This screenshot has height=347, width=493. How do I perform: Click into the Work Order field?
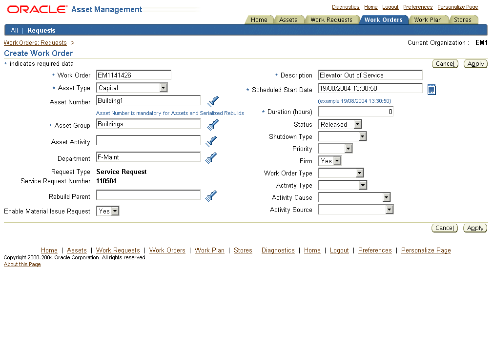click(134, 75)
